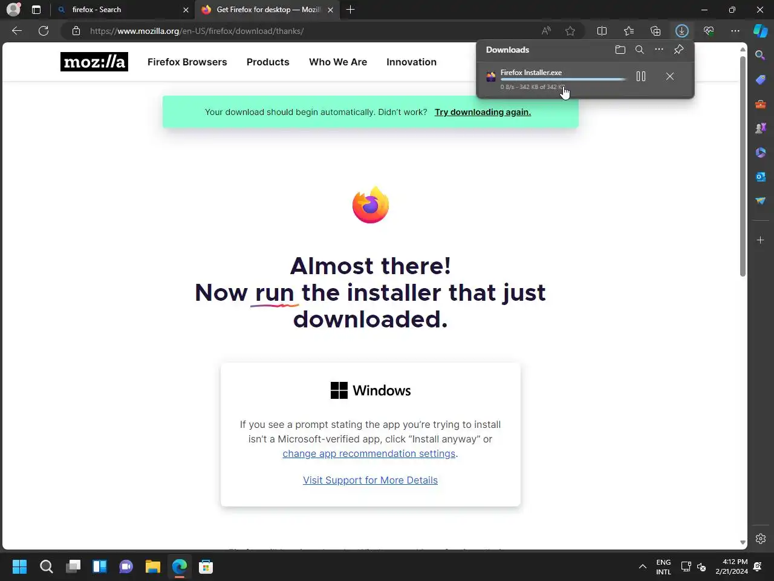Cancel the Firefox Installer.exe download
The image size is (774, 581).
[x=670, y=76]
